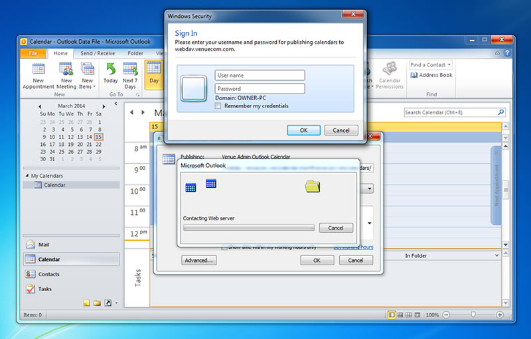This screenshot has width=531, height=339.
Task: Click the Notes icon at pane bottom
Action: pyautogui.click(x=87, y=303)
